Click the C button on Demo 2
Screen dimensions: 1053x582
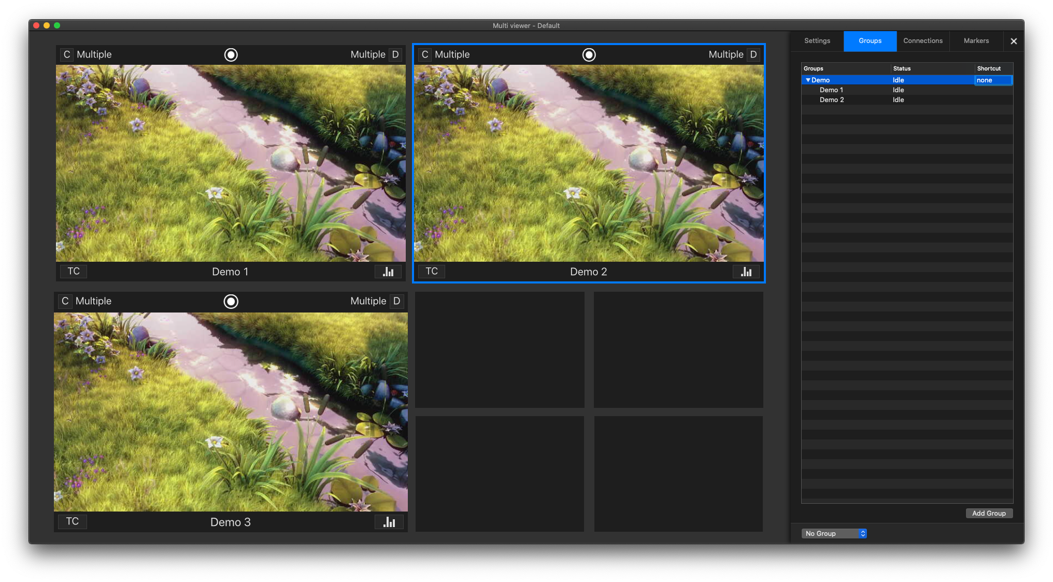pos(424,54)
